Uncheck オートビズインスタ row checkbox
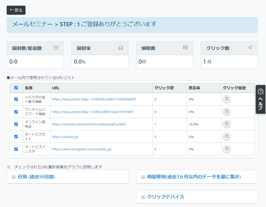This screenshot has width=266, height=207. (16, 149)
